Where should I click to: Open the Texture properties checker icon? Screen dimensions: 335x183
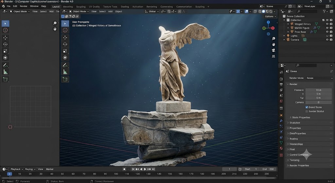pos(281,155)
